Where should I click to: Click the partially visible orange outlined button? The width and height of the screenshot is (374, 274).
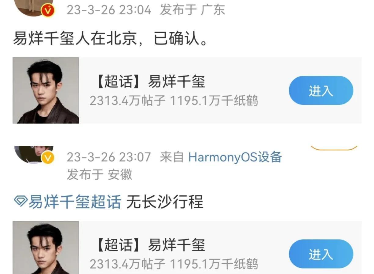(334, 148)
